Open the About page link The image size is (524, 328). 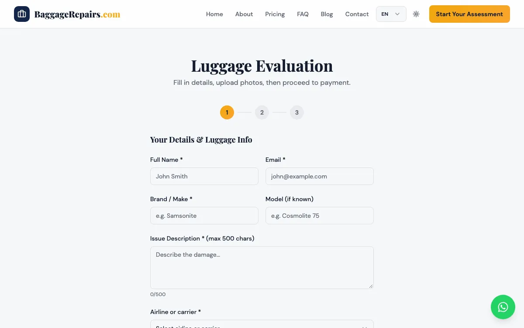(x=244, y=14)
